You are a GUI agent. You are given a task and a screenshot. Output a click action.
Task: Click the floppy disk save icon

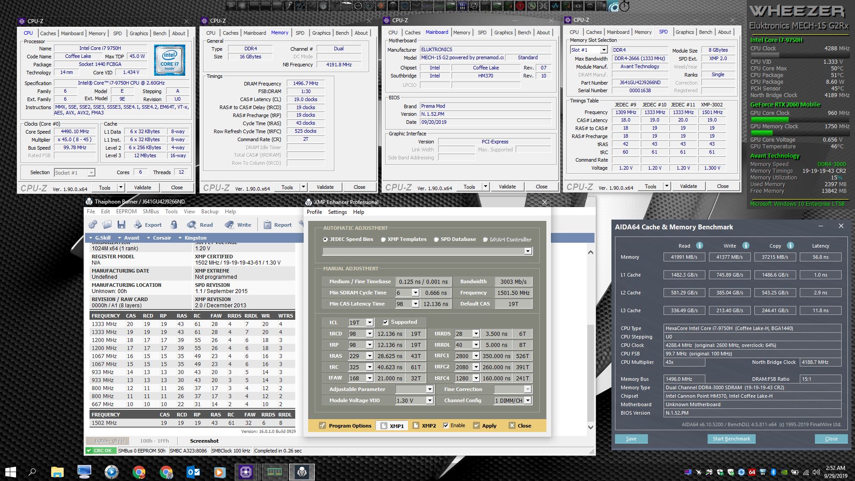tap(121, 225)
